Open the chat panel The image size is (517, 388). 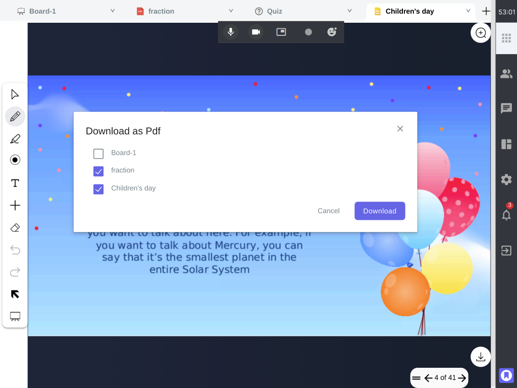click(506, 109)
